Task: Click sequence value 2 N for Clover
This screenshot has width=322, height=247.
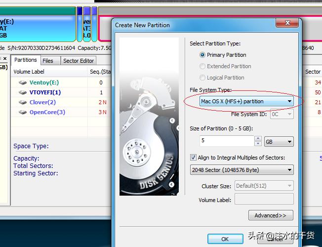Action: click(x=102, y=102)
